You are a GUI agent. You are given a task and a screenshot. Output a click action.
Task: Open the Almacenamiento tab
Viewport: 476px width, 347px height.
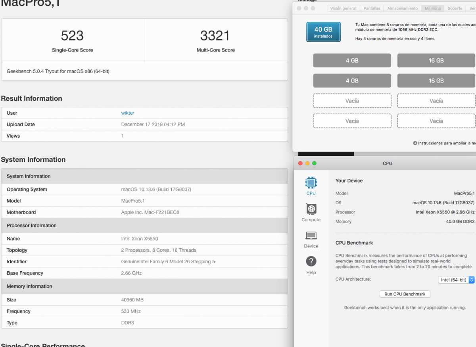(402, 8)
